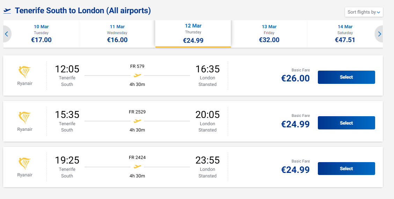Select the 15:35 flight FR 2529
The height and width of the screenshot is (199, 394).
click(x=346, y=123)
